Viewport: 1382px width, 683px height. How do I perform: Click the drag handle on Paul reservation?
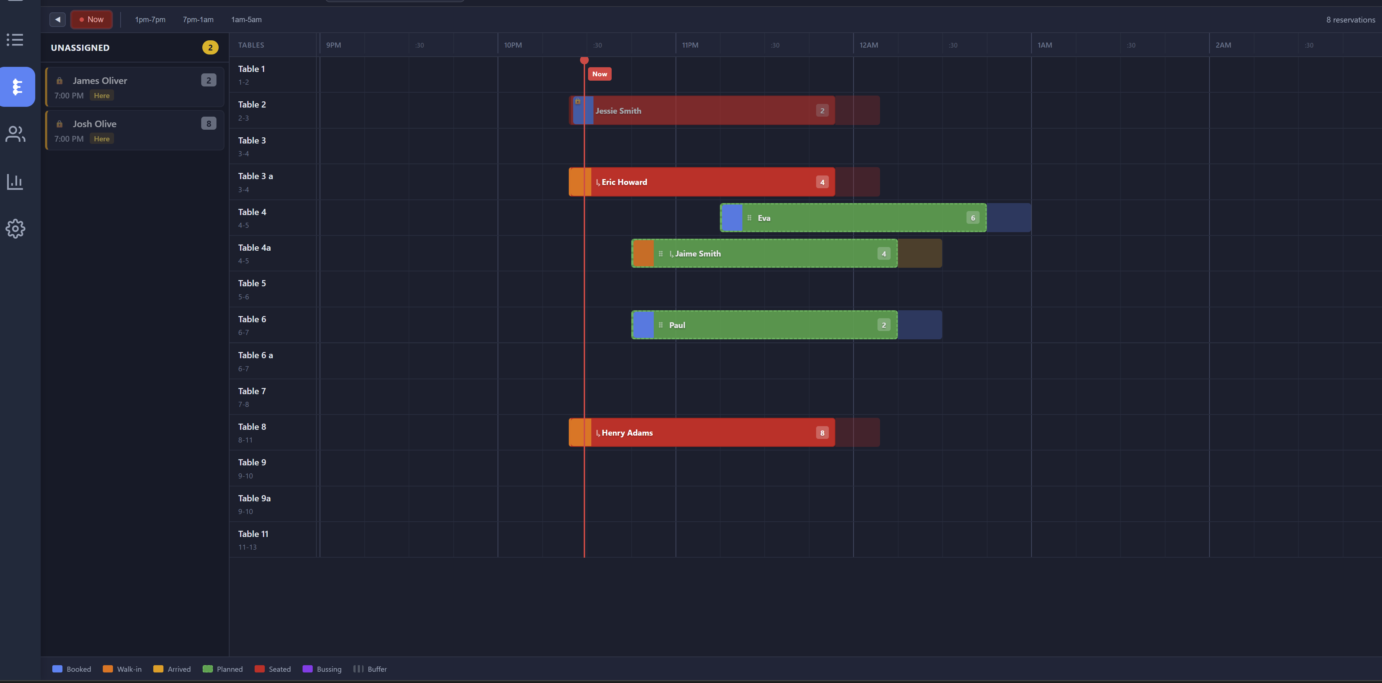click(x=660, y=325)
